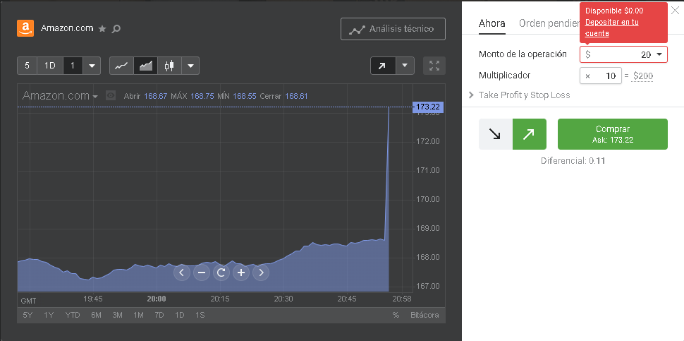Click the $200 total value
684x341 pixels.
(643, 76)
